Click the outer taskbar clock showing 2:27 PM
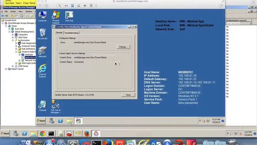Image resolution: width=257 pixels, height=145 pixels. point(248,133)
